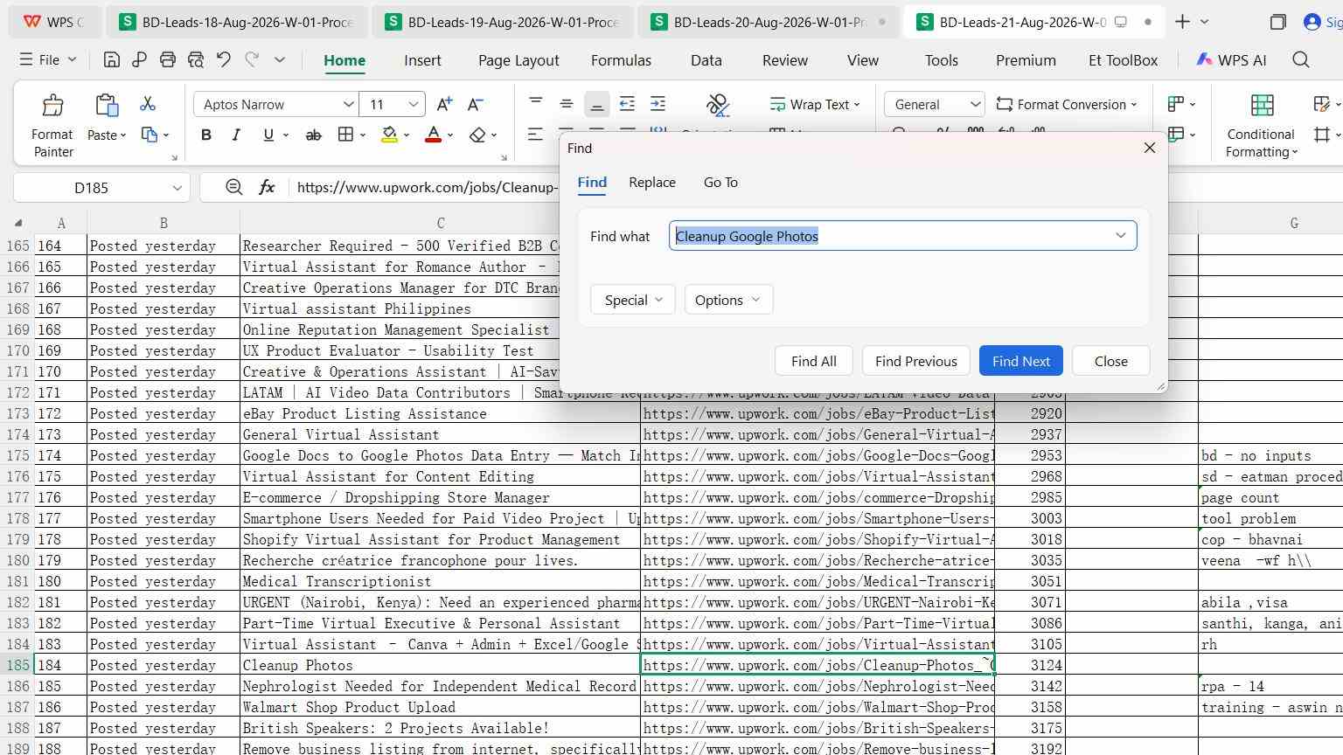Open the Page Layout ribbon tab

[518, 60]
